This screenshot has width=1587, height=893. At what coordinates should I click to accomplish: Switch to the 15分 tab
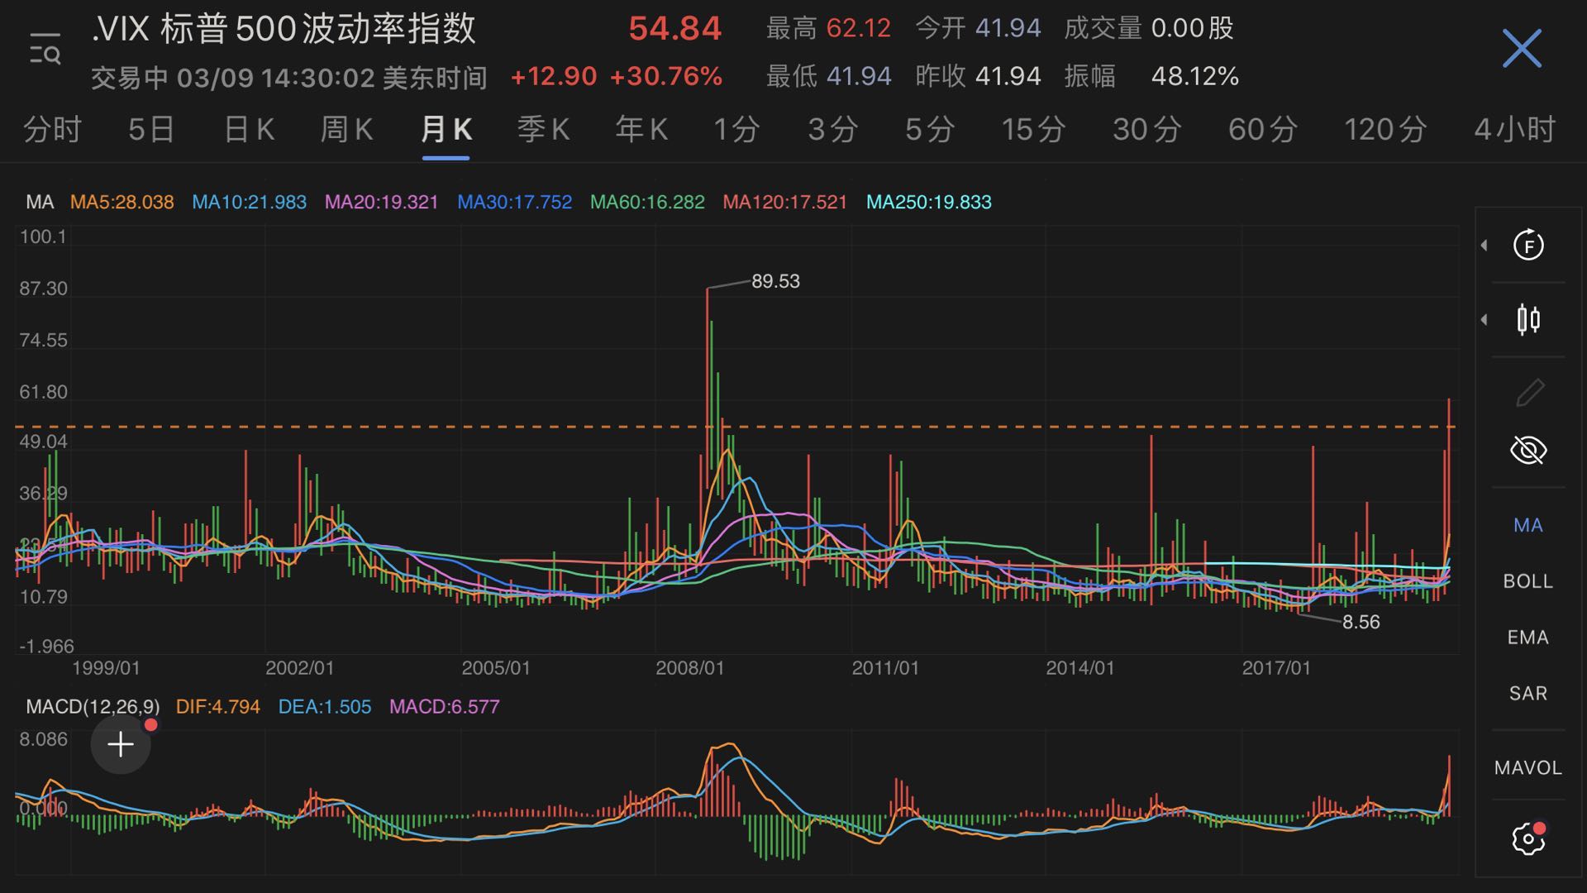(1033, 130)
